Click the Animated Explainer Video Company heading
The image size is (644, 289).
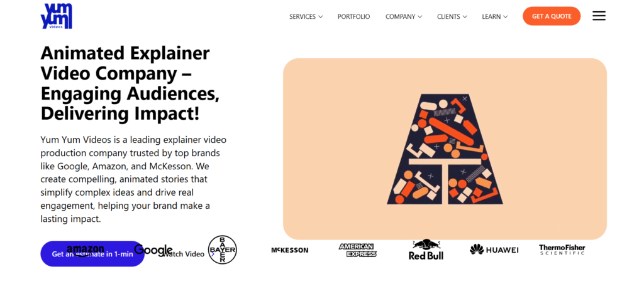pyautogui.click(x=130, y=83)
